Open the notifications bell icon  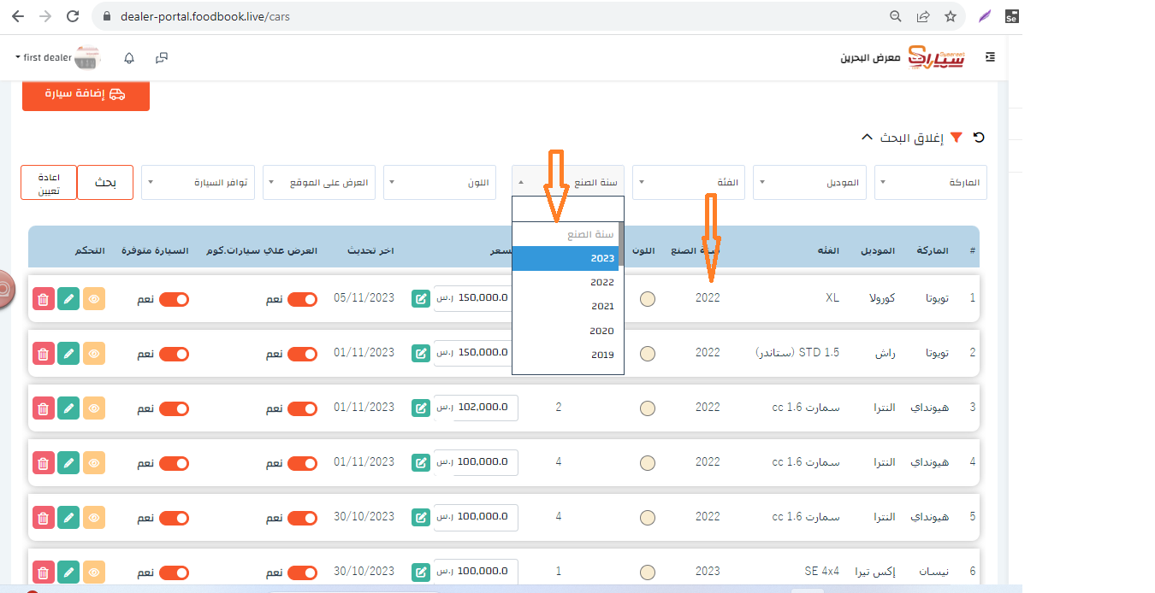pyautogui.click(x=129, y=58)
